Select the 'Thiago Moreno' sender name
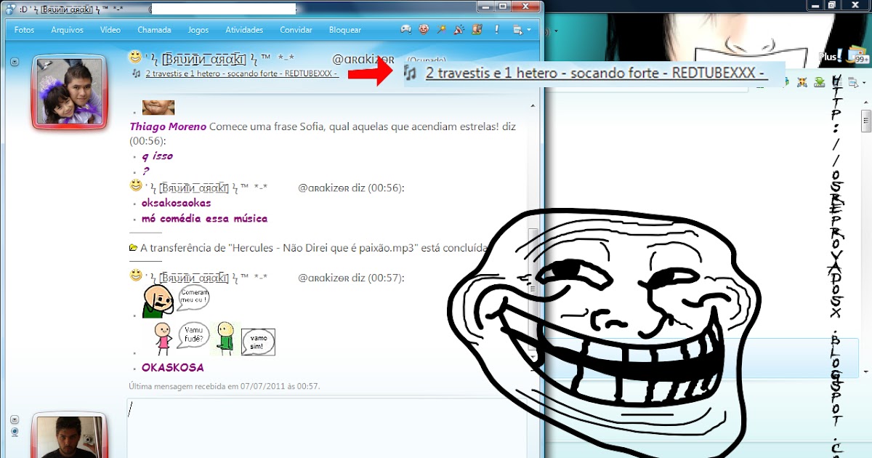Viewport: 872px width, 458px height. click(x=168, y=126)
